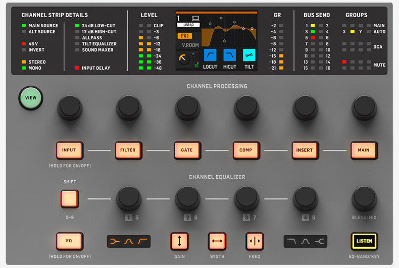
Task: Click the HICUT filter icon
Action: pos(229,55)
